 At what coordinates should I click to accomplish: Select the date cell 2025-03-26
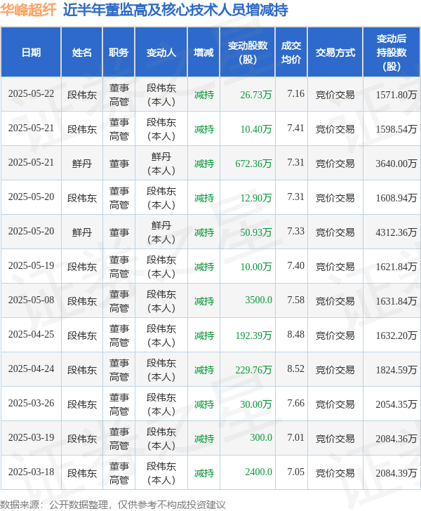click(x=31, y=403)
